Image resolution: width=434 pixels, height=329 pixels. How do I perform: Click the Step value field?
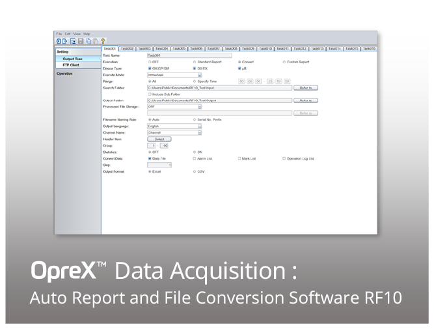point(159,165)
